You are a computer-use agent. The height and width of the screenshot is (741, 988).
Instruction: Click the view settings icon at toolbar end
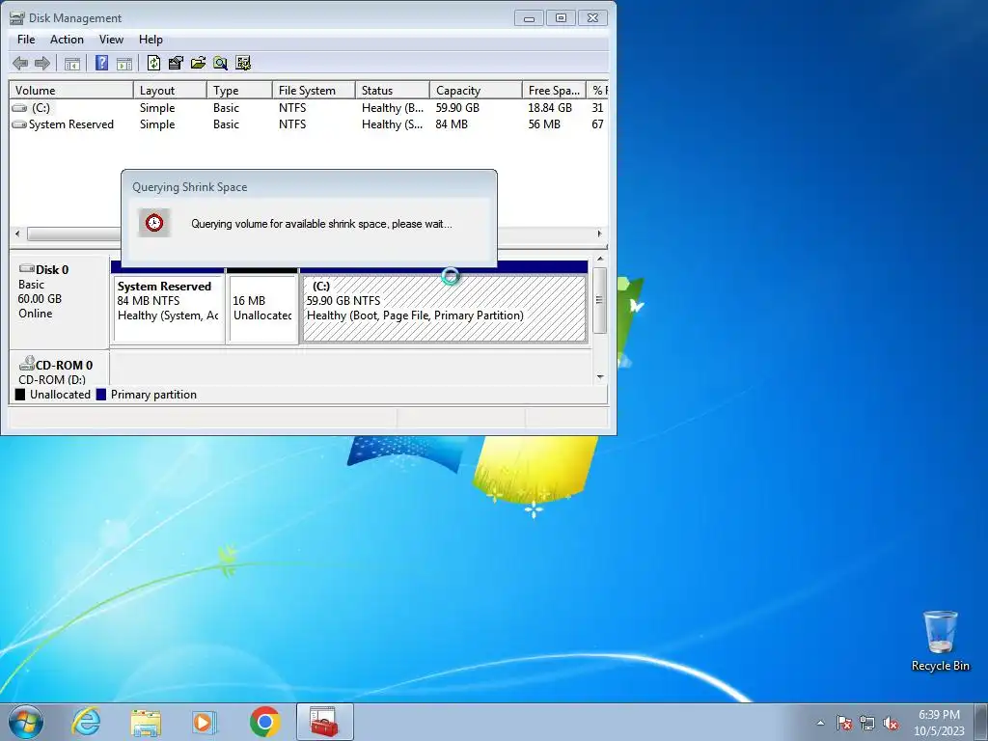[x=242, y=63]
